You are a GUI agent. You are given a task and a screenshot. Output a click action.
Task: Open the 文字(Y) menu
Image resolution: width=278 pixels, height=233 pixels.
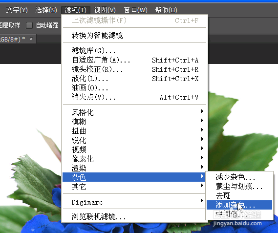(17, 10)
